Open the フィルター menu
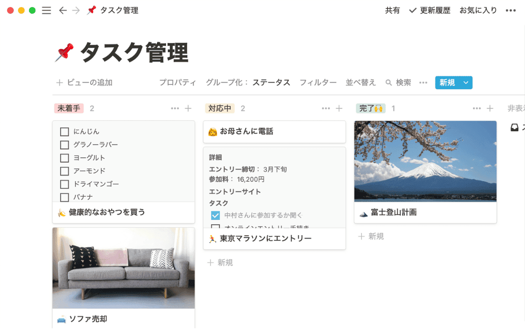This screenshot has height=334, width=525. pos(318,83)
